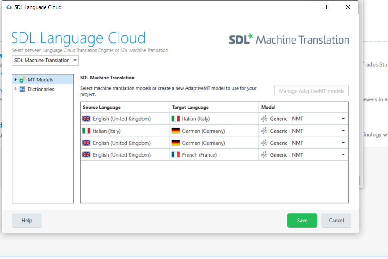
Task: Open model dropdown for English to Italian
Action: [x=343, y=119]
